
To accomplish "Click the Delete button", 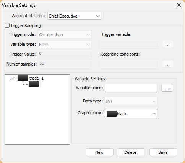I will click(x=130, y=152).
